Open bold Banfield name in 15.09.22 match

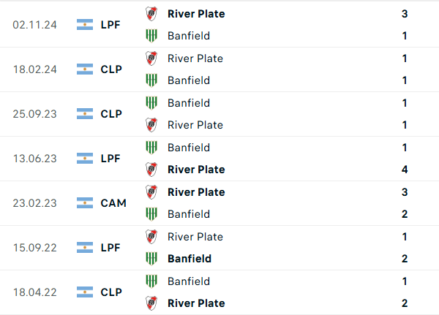[189, 258]
